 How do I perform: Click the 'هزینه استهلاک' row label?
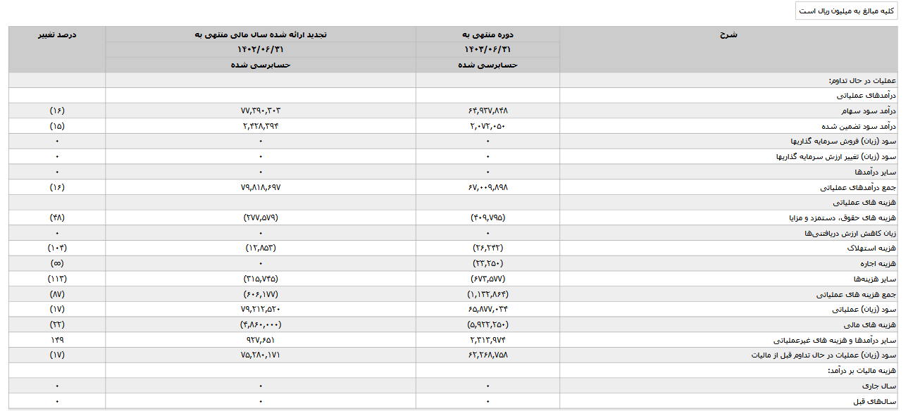tap(871, 248)
